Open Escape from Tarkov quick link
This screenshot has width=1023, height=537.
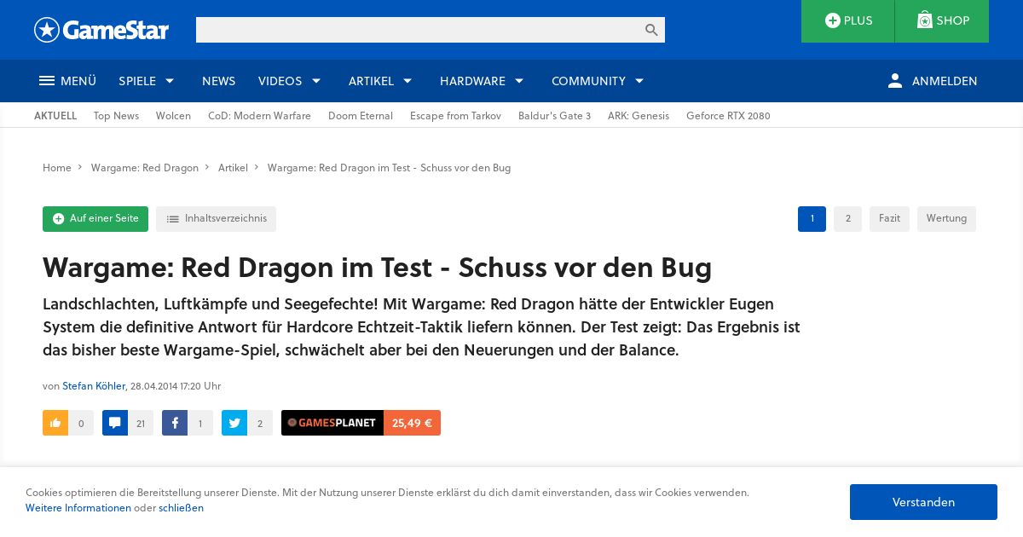[455, 116]
